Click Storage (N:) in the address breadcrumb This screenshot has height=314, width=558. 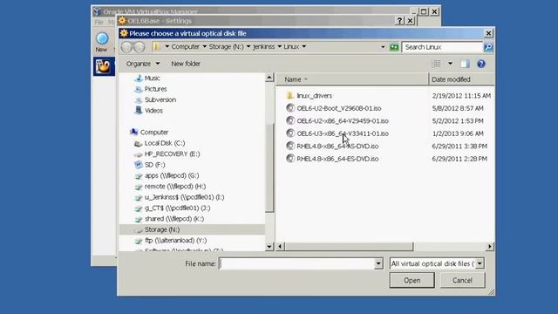pyautogui.click(x=227, y=46)
